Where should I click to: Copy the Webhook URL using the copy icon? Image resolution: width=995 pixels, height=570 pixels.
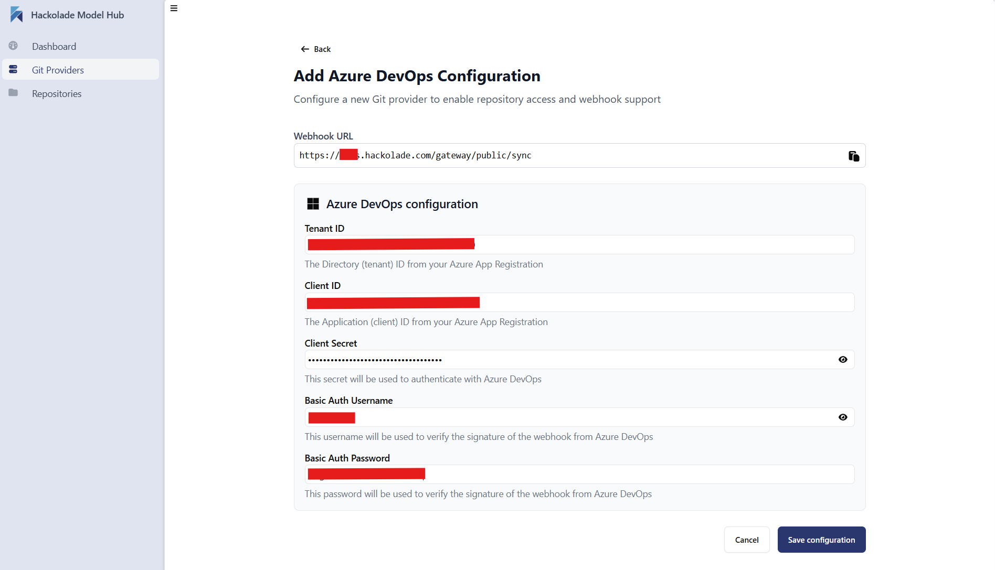click(x=853, y=155)
